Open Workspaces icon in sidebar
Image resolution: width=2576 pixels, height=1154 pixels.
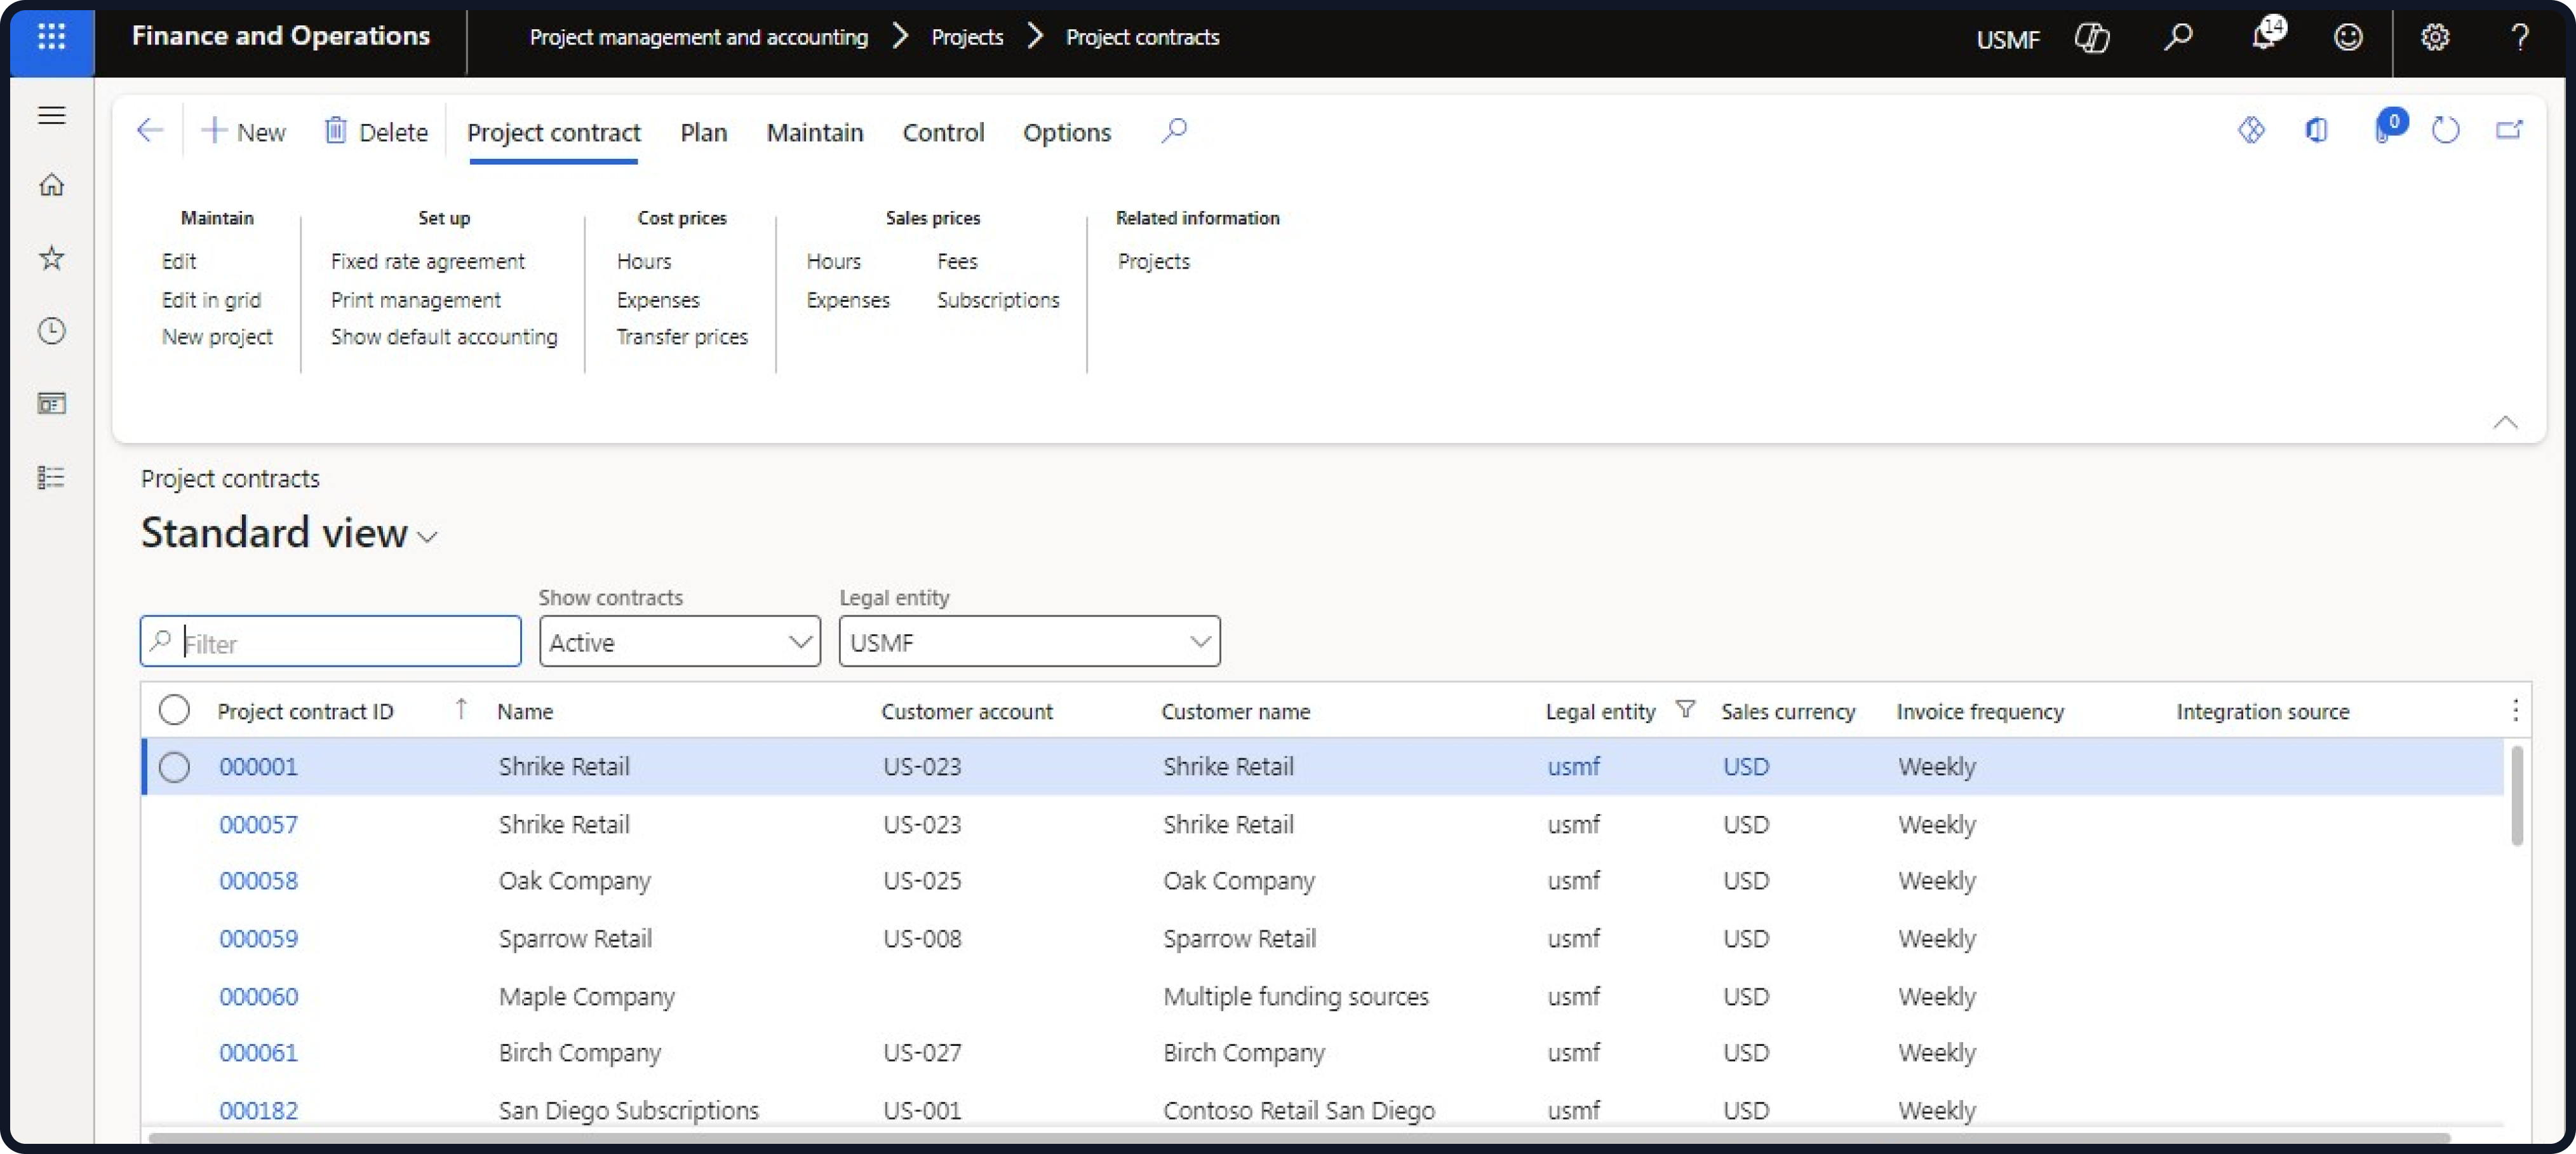(51, 404)
